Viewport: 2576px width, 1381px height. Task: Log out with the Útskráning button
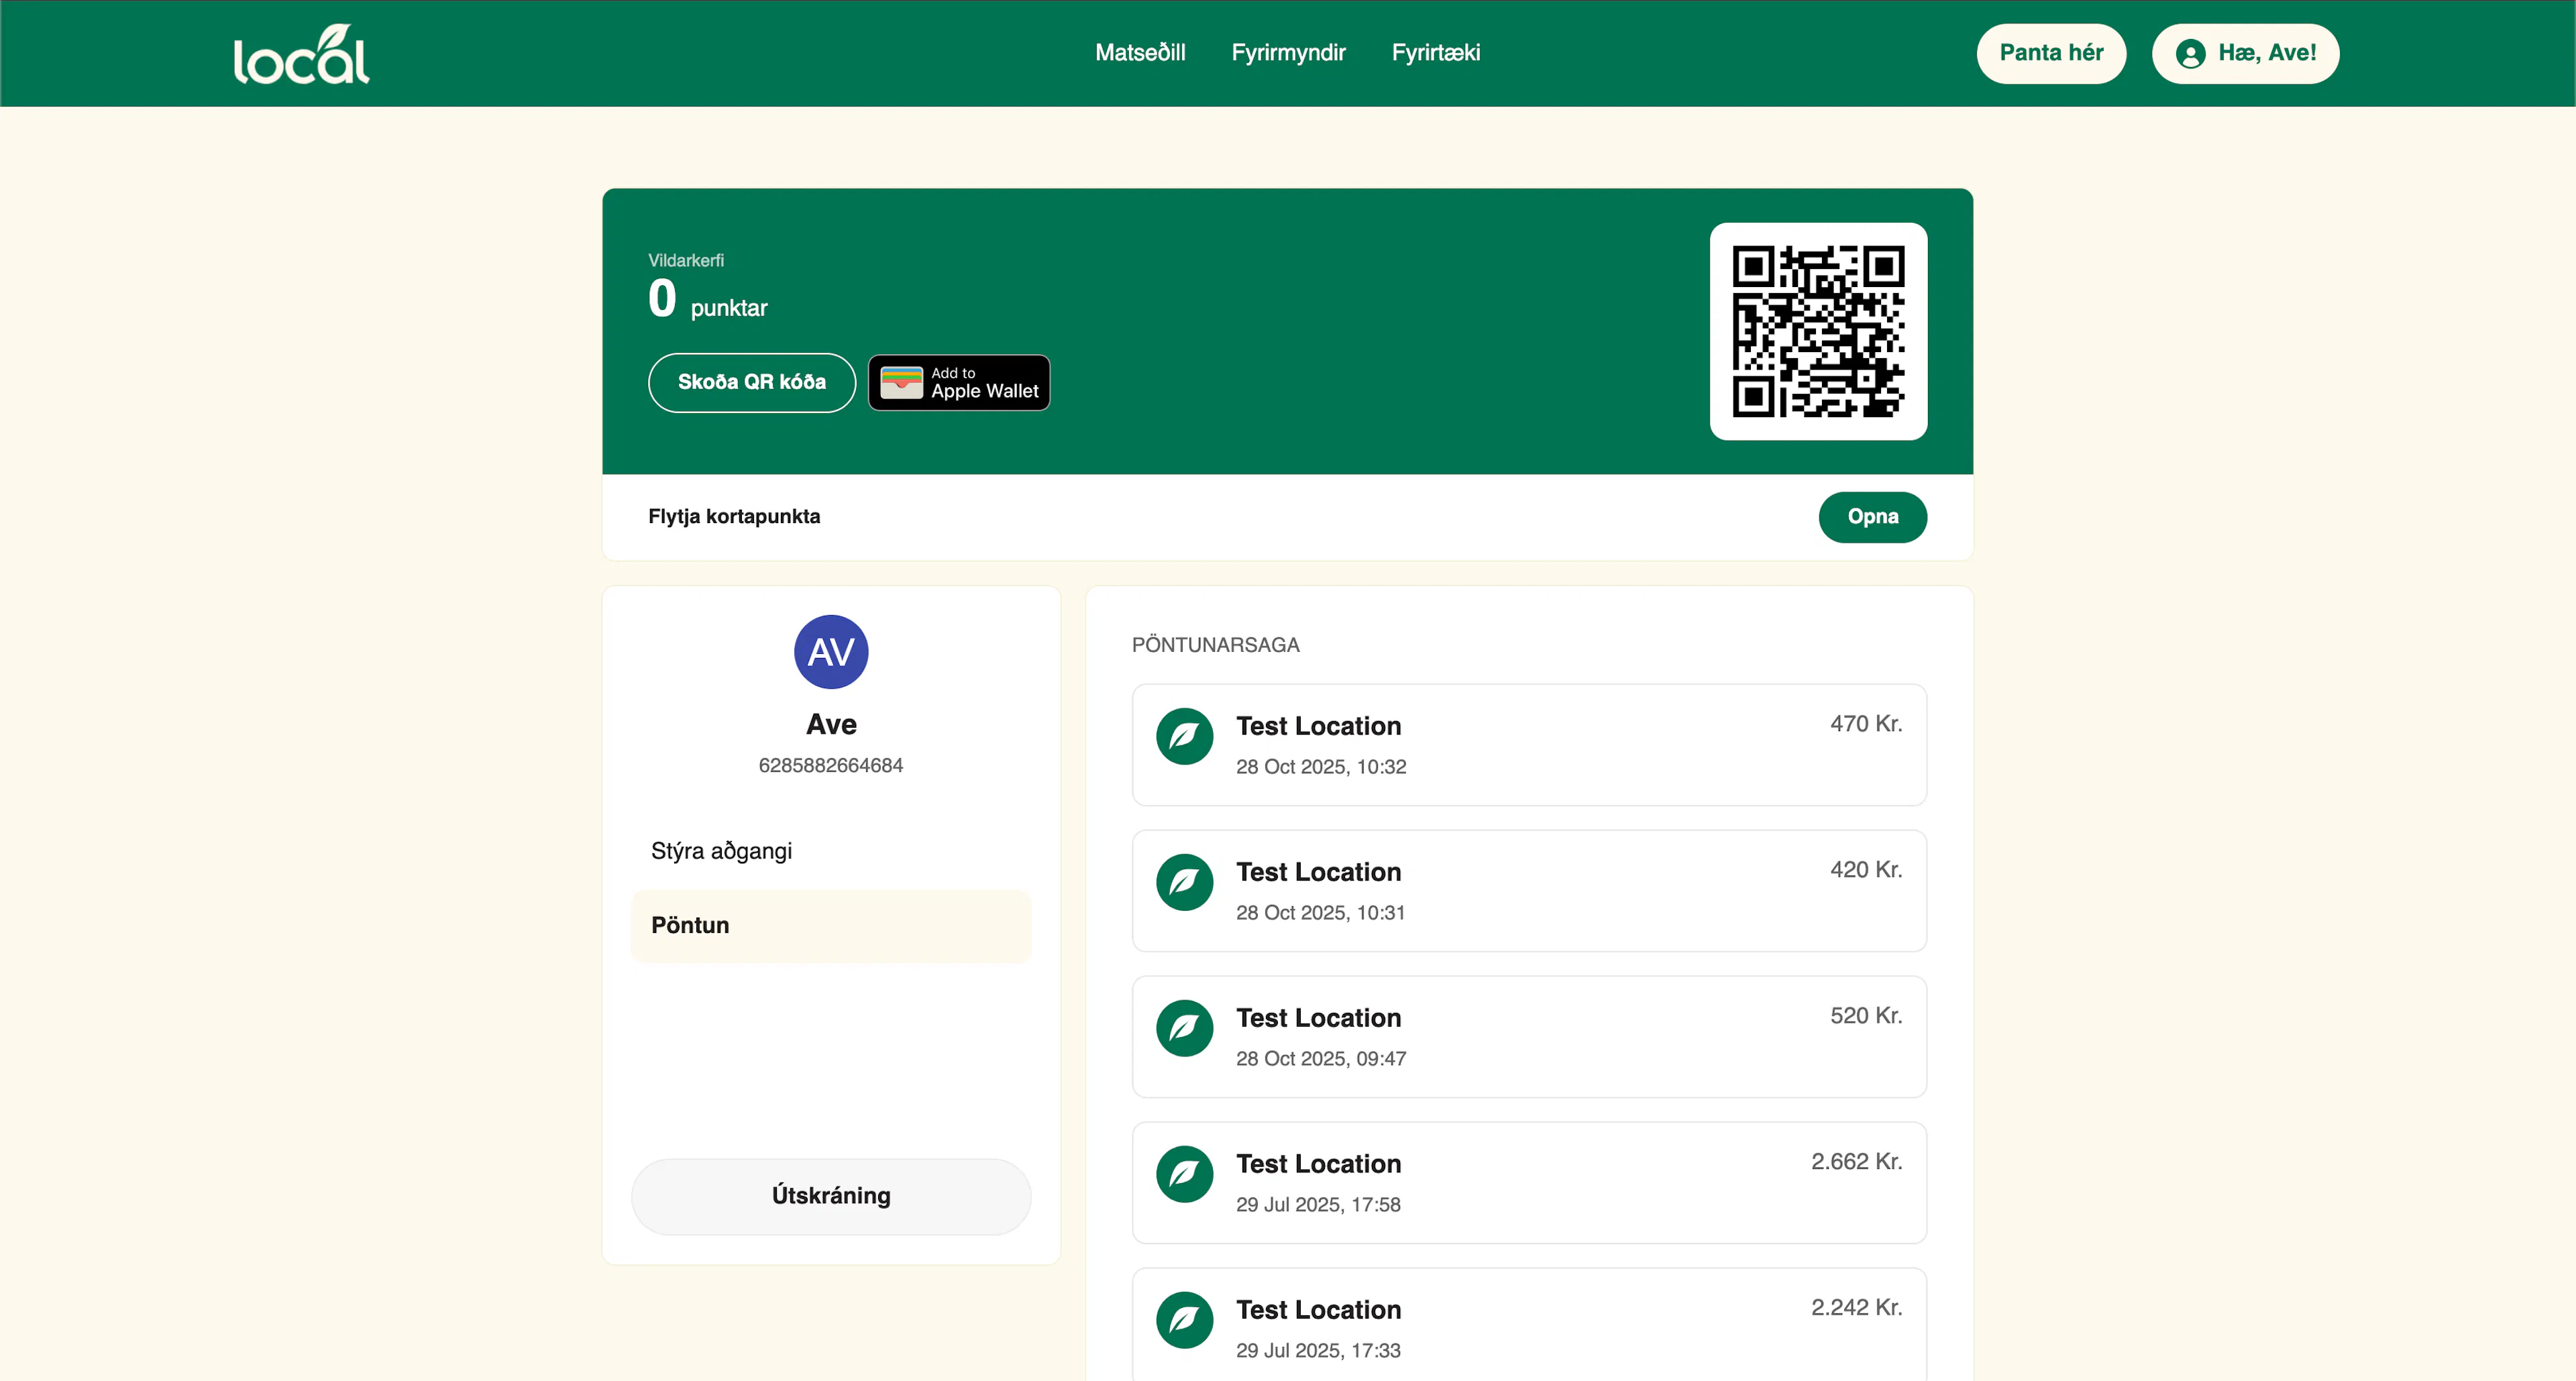click(x=830, y=1196)
